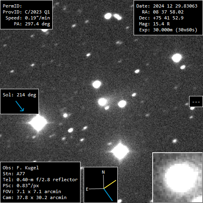This screenshot has width=203, height=203.
Task: Click the diamond star above the compass
Action: (x=120, y=151)
